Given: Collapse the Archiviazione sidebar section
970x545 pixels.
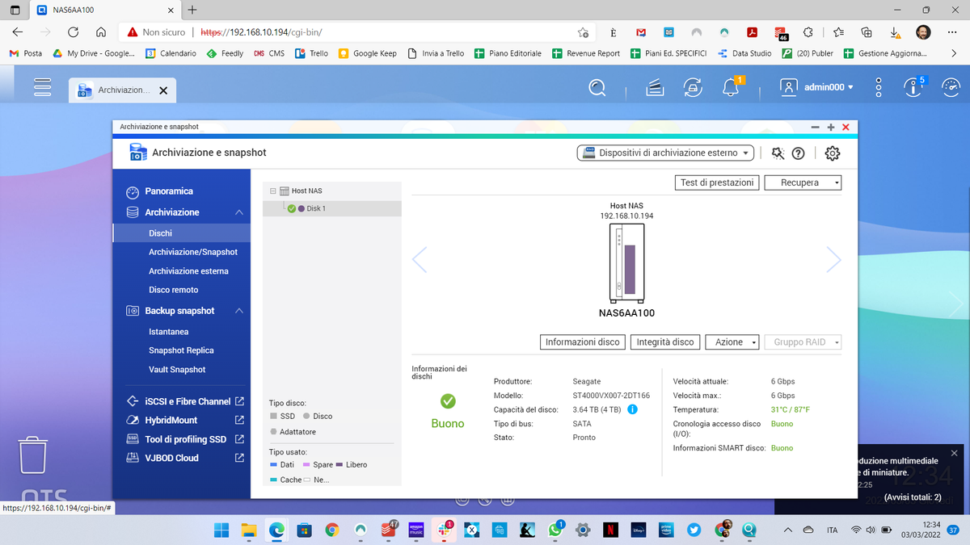Looking at the screenshot, I should 239,212.
